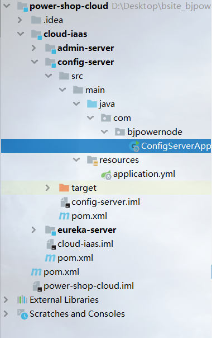Collapse the src folder

49,76
